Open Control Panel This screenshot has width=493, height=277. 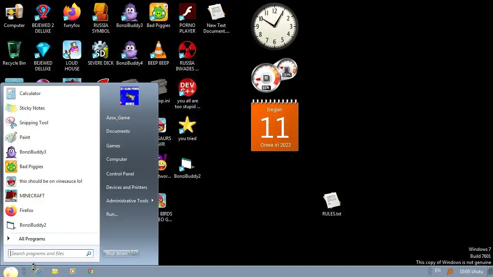[x=129, y=174]
